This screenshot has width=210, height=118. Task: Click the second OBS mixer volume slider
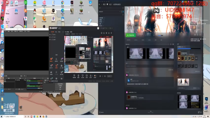[x=33, y=88]
